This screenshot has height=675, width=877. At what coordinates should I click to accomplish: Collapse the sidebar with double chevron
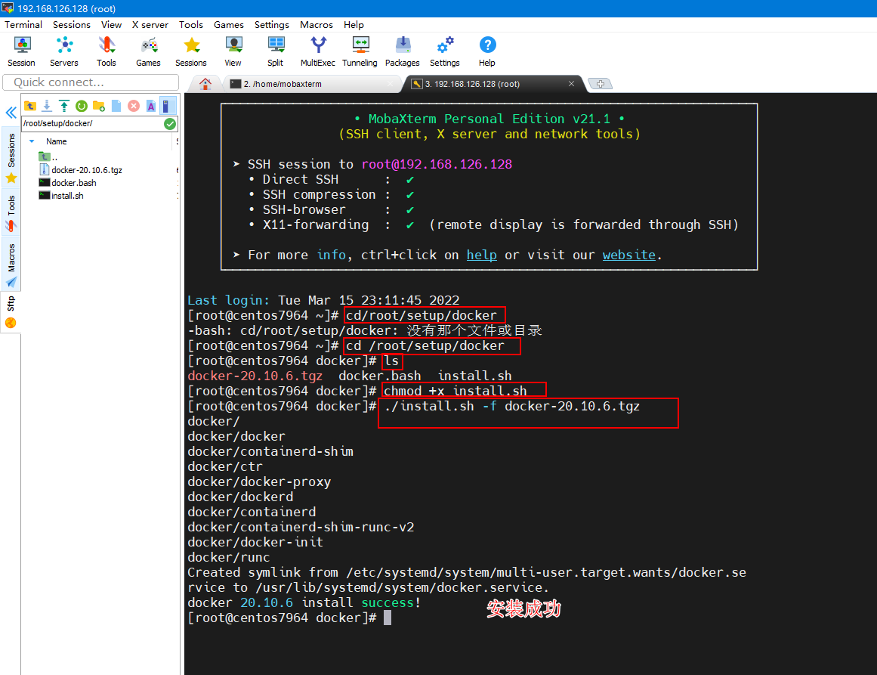[x=11, y=113]
